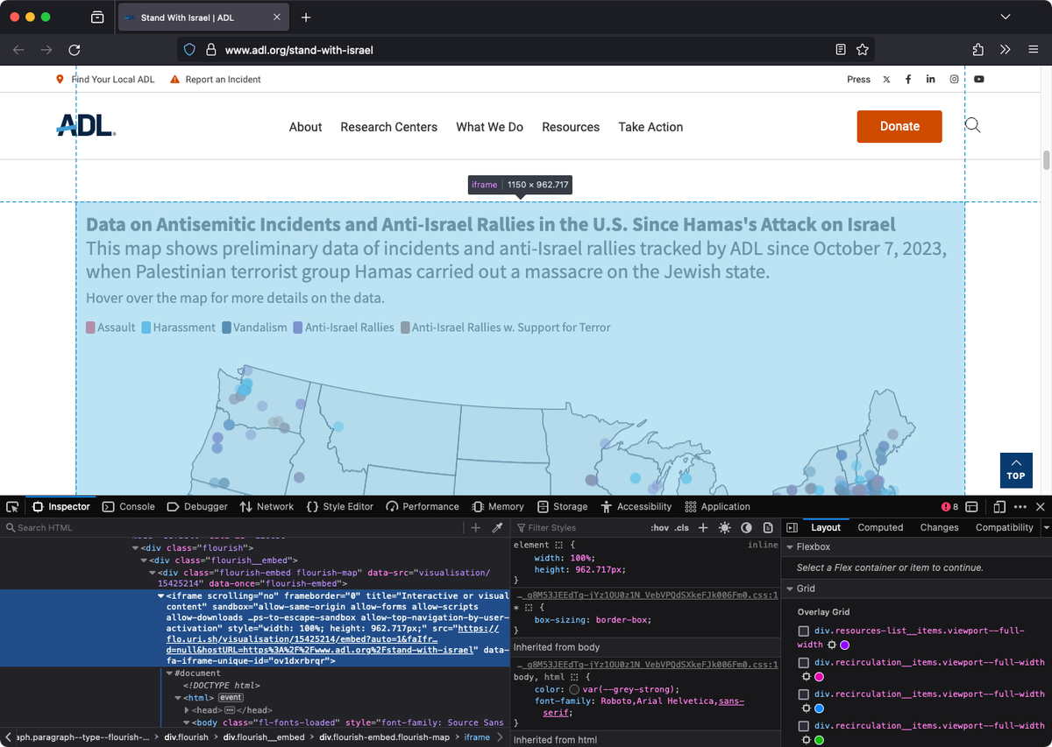Click the orange Donate button
The height and width of the screenshot is (747, 1052).
coord(899,126)
